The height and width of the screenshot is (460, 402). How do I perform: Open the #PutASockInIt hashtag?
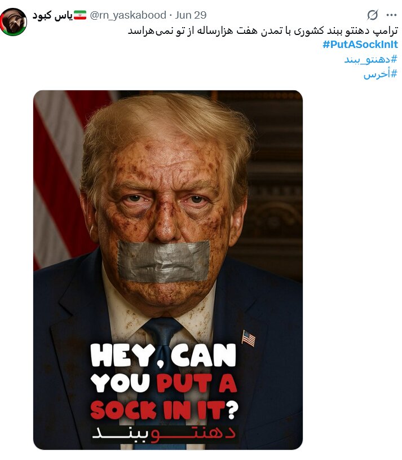[x=360, y=45]
